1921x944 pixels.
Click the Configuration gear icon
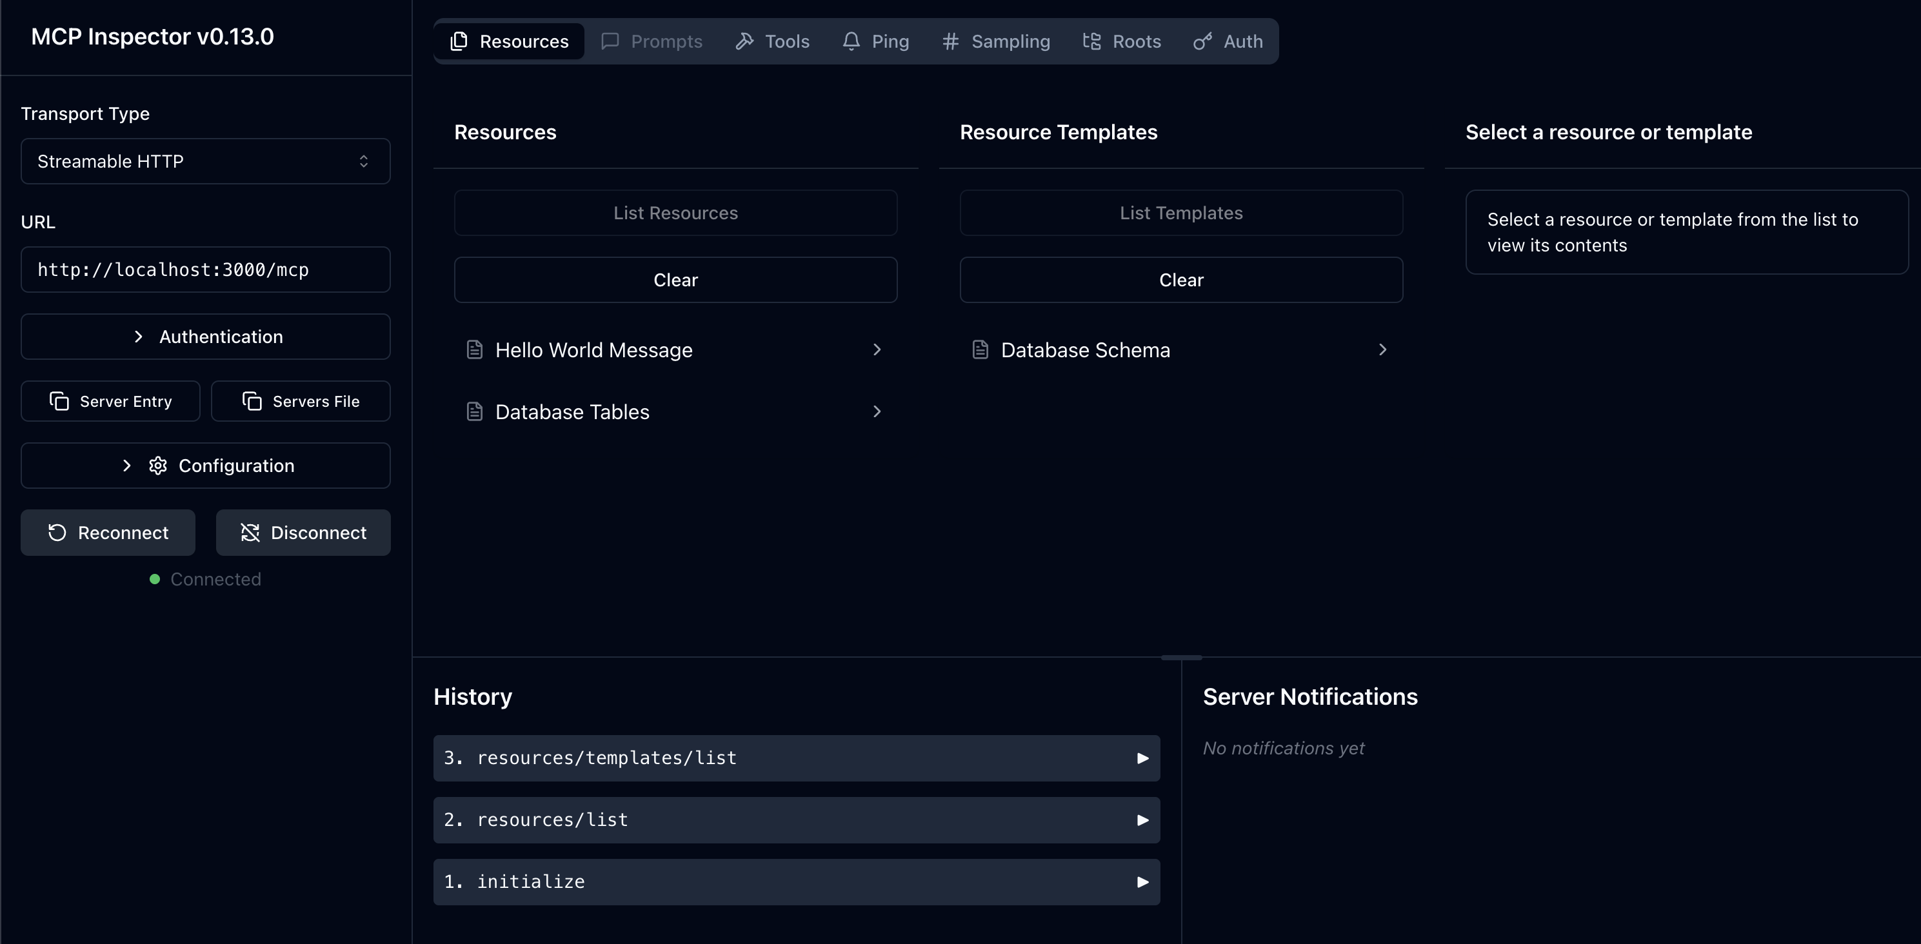point(157,466)
